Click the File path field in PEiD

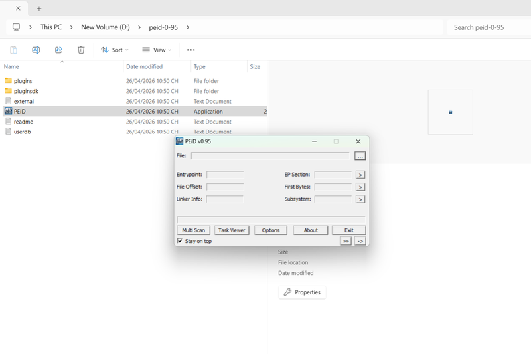point(270,156)
